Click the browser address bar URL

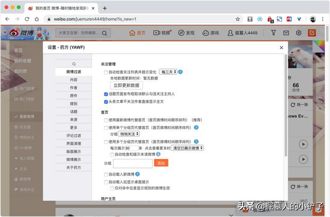point(95,19)
